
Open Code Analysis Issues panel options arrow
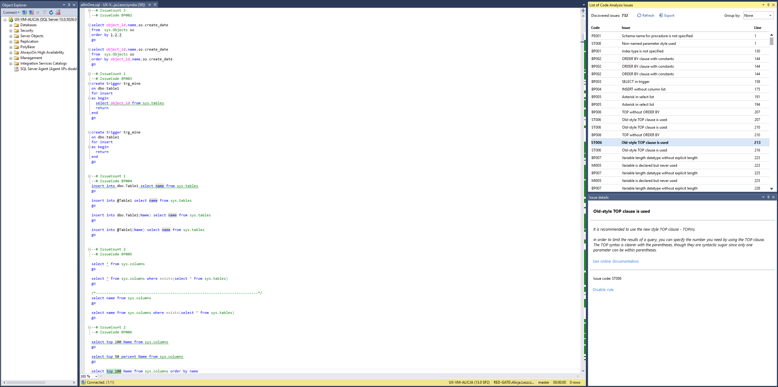[x=763, y=5]
